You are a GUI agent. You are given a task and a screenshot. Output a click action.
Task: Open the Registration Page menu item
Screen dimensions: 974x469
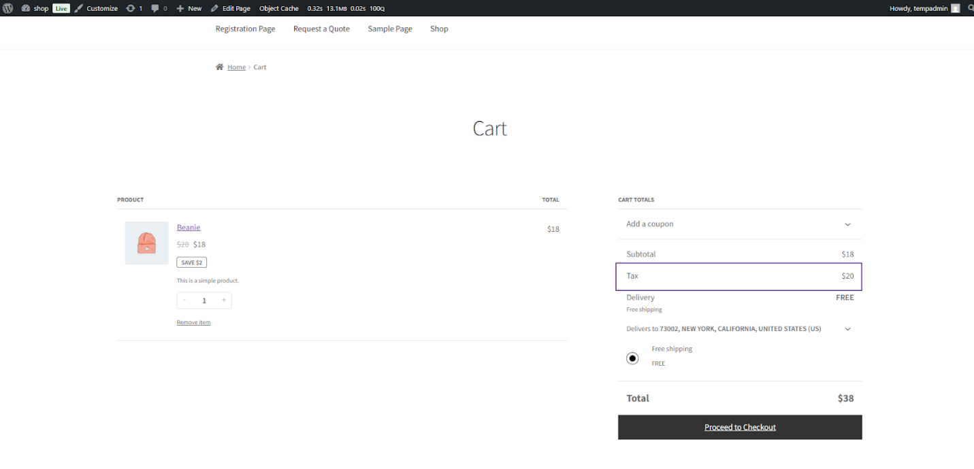[x=245, y=29]
